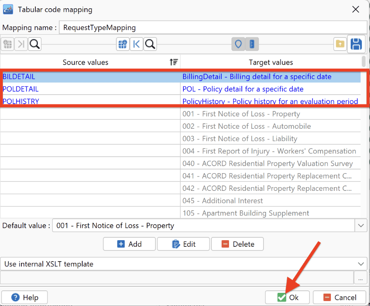Select the BILDETAIL source value
This screenshot has height=306, width=370.
(19, 77)
